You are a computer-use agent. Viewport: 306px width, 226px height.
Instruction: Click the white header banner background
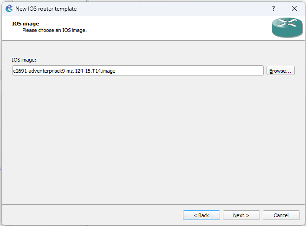click(x=176, y=28)
